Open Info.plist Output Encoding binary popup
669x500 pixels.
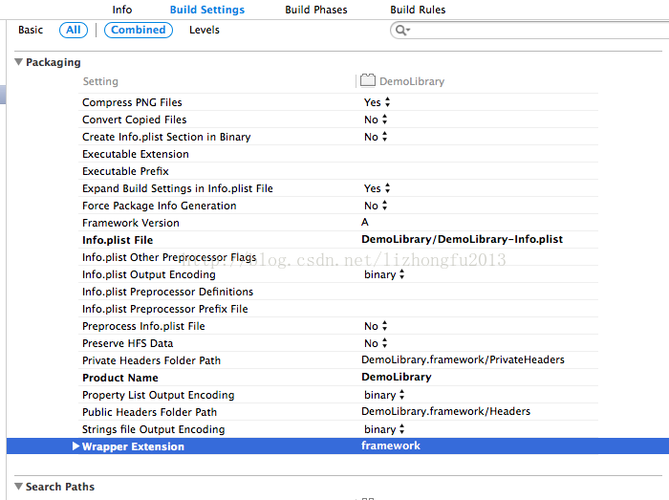(384, 274)
